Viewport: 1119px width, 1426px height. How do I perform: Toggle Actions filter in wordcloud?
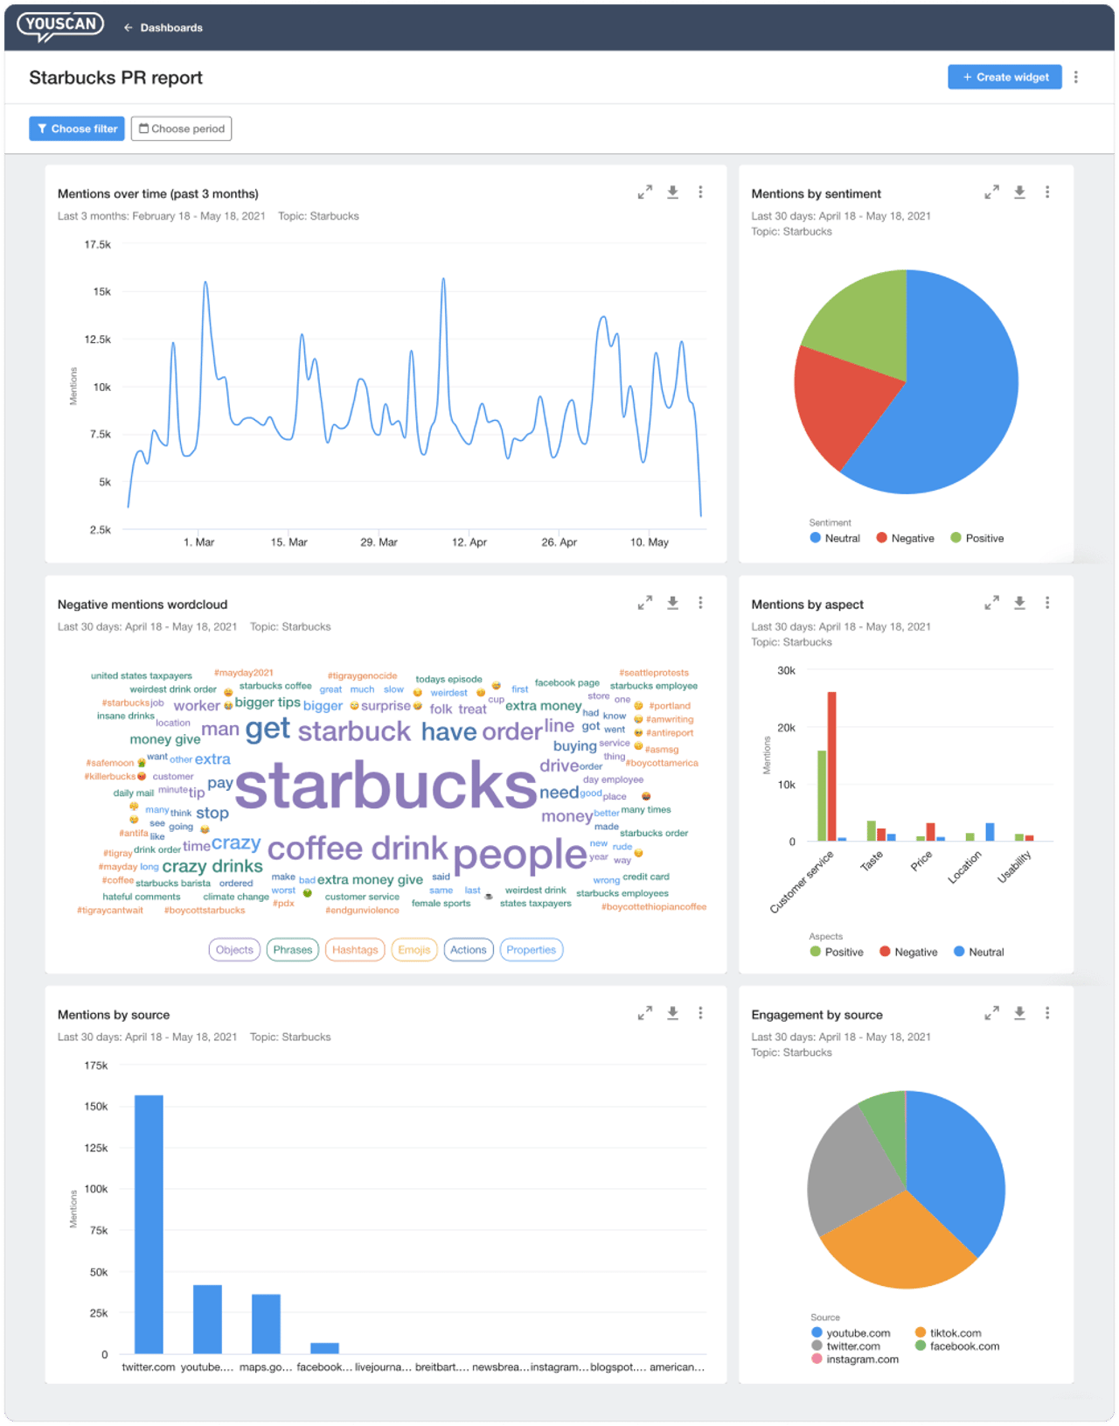pyautogui.click(x=469, y=950)
